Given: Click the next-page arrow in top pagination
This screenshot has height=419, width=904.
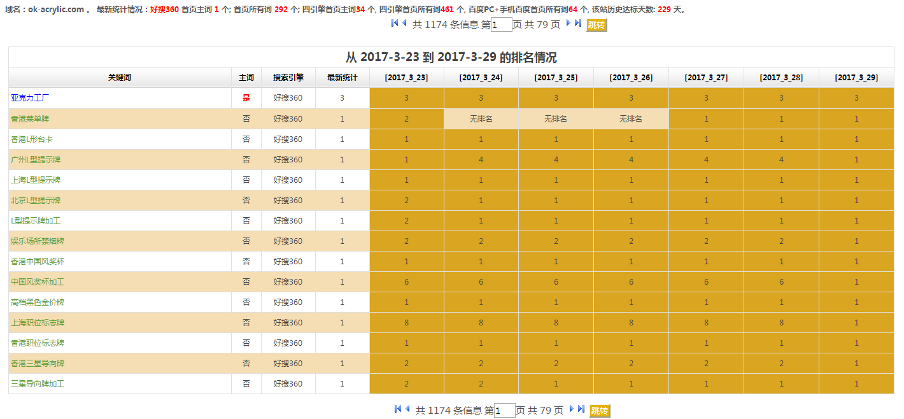Looking at the screenshot, I should [569, 24].
